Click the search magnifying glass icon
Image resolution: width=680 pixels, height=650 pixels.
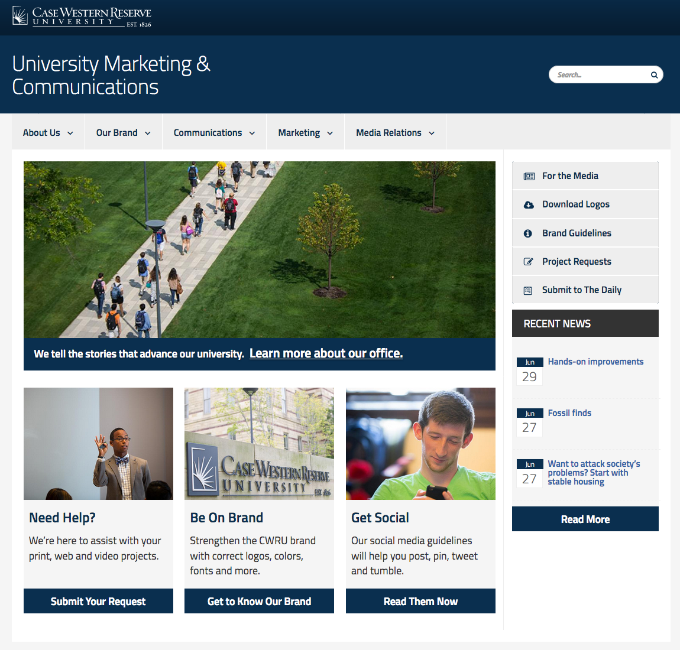[x=654, y=75]
